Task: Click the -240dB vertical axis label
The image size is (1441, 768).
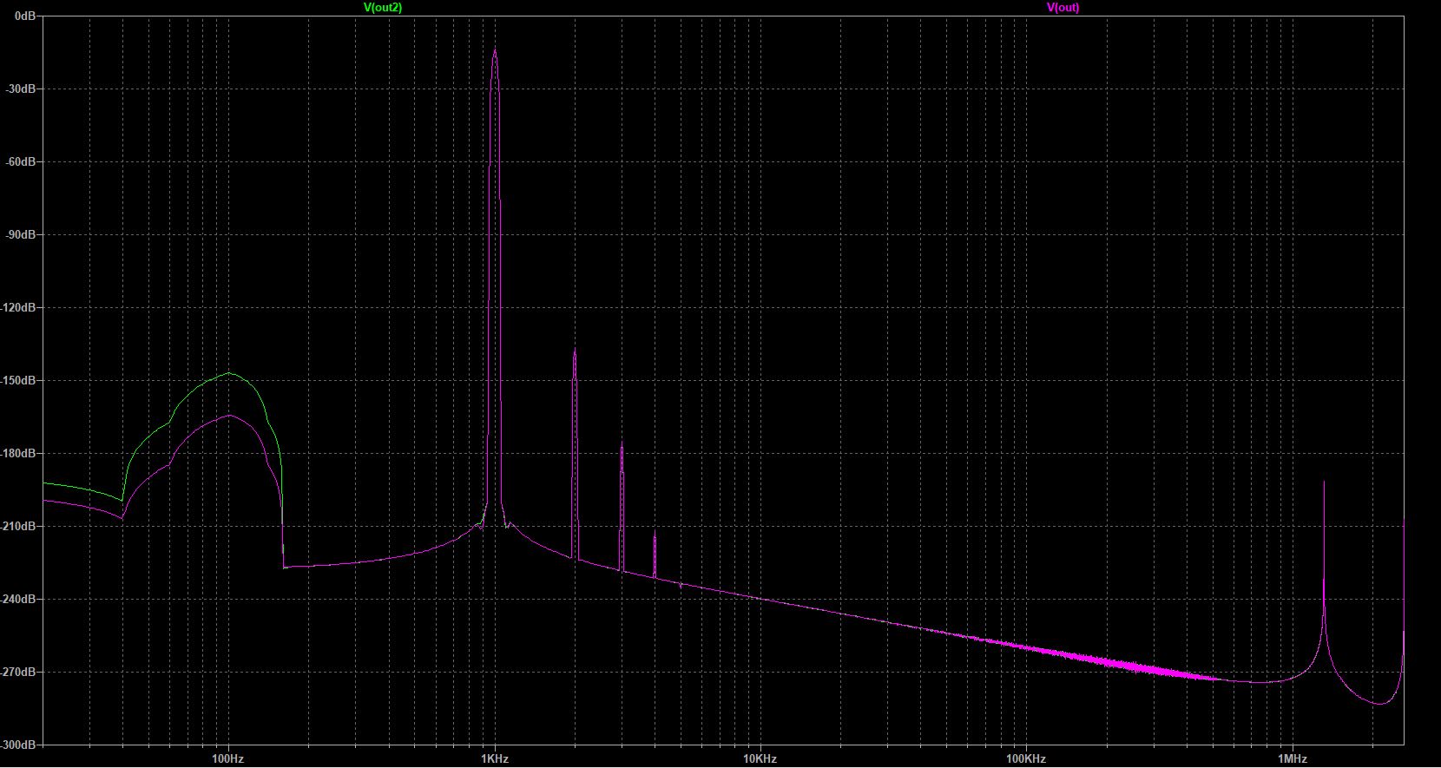Action: (19, 599)
